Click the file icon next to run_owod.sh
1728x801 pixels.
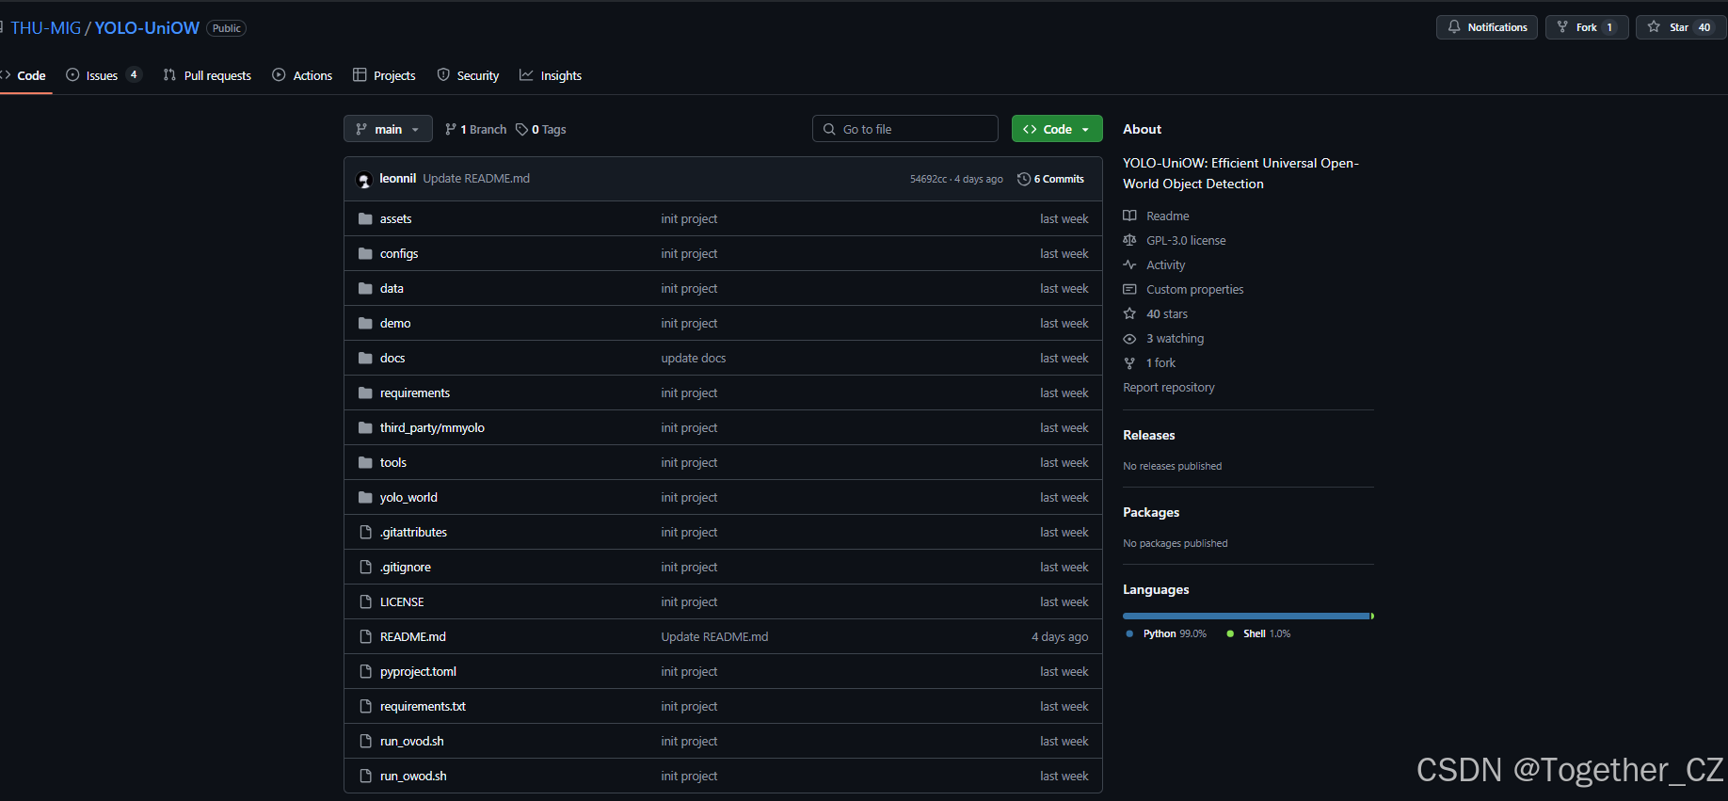tap(365, 776)
